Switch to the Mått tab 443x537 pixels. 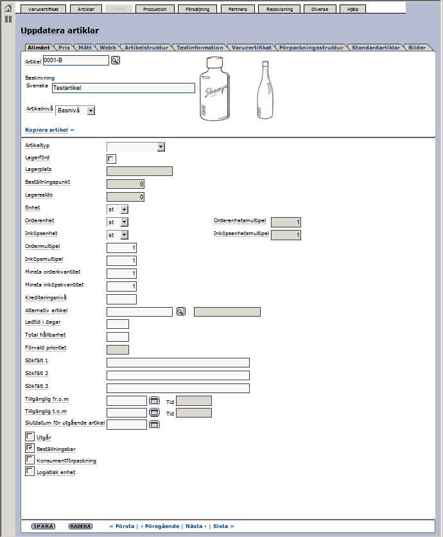click(x=85, y=48)
